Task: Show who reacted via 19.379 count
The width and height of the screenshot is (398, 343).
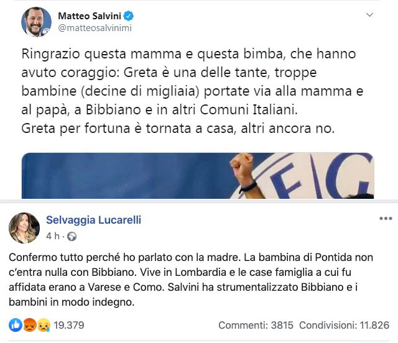Action: [69, 325]
